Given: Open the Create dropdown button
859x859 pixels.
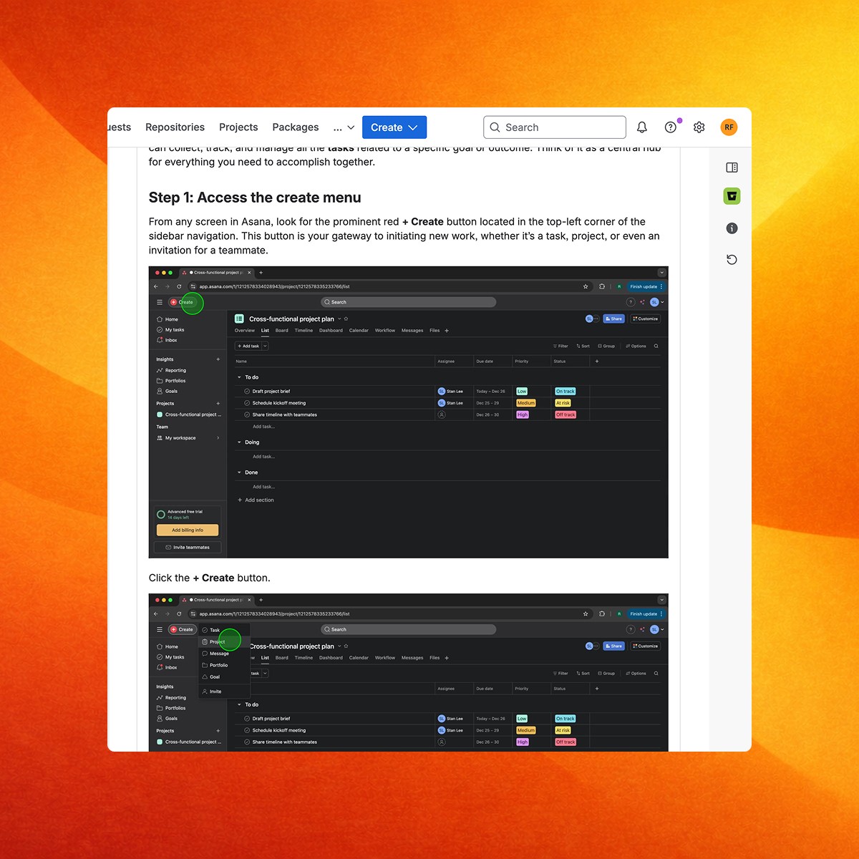Looking at the screenshot, I should (394, 127).
